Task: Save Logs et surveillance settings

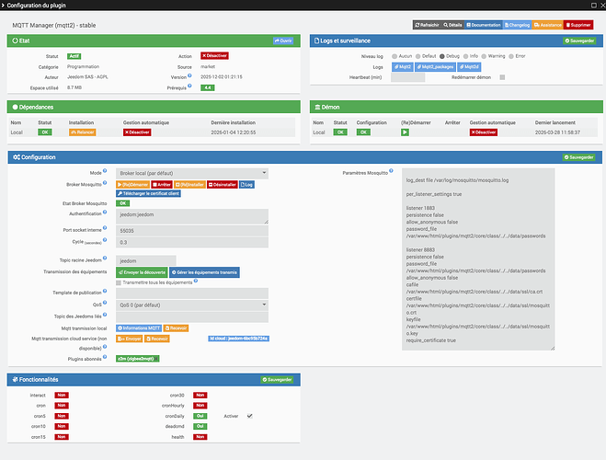Action: point(579,40)
